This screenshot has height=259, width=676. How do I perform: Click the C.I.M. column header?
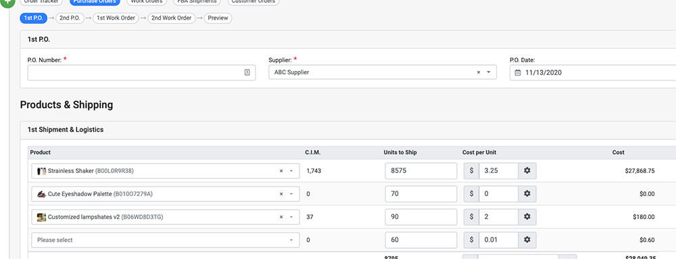point(313,153)
